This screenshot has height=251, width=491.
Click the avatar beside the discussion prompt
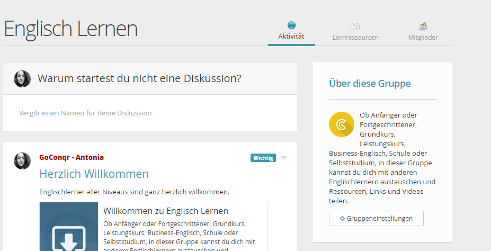point(22,79)
